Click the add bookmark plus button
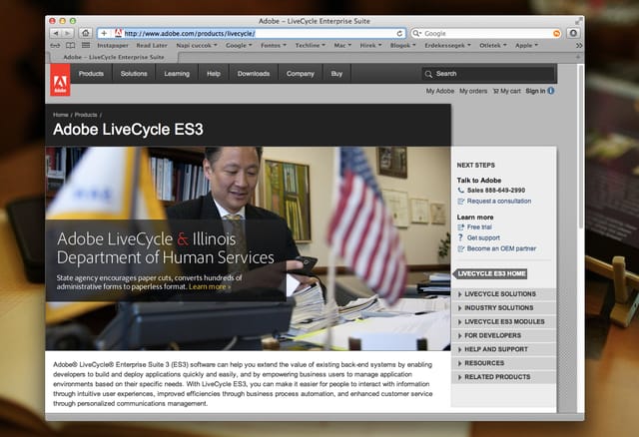 pos(104,33)
